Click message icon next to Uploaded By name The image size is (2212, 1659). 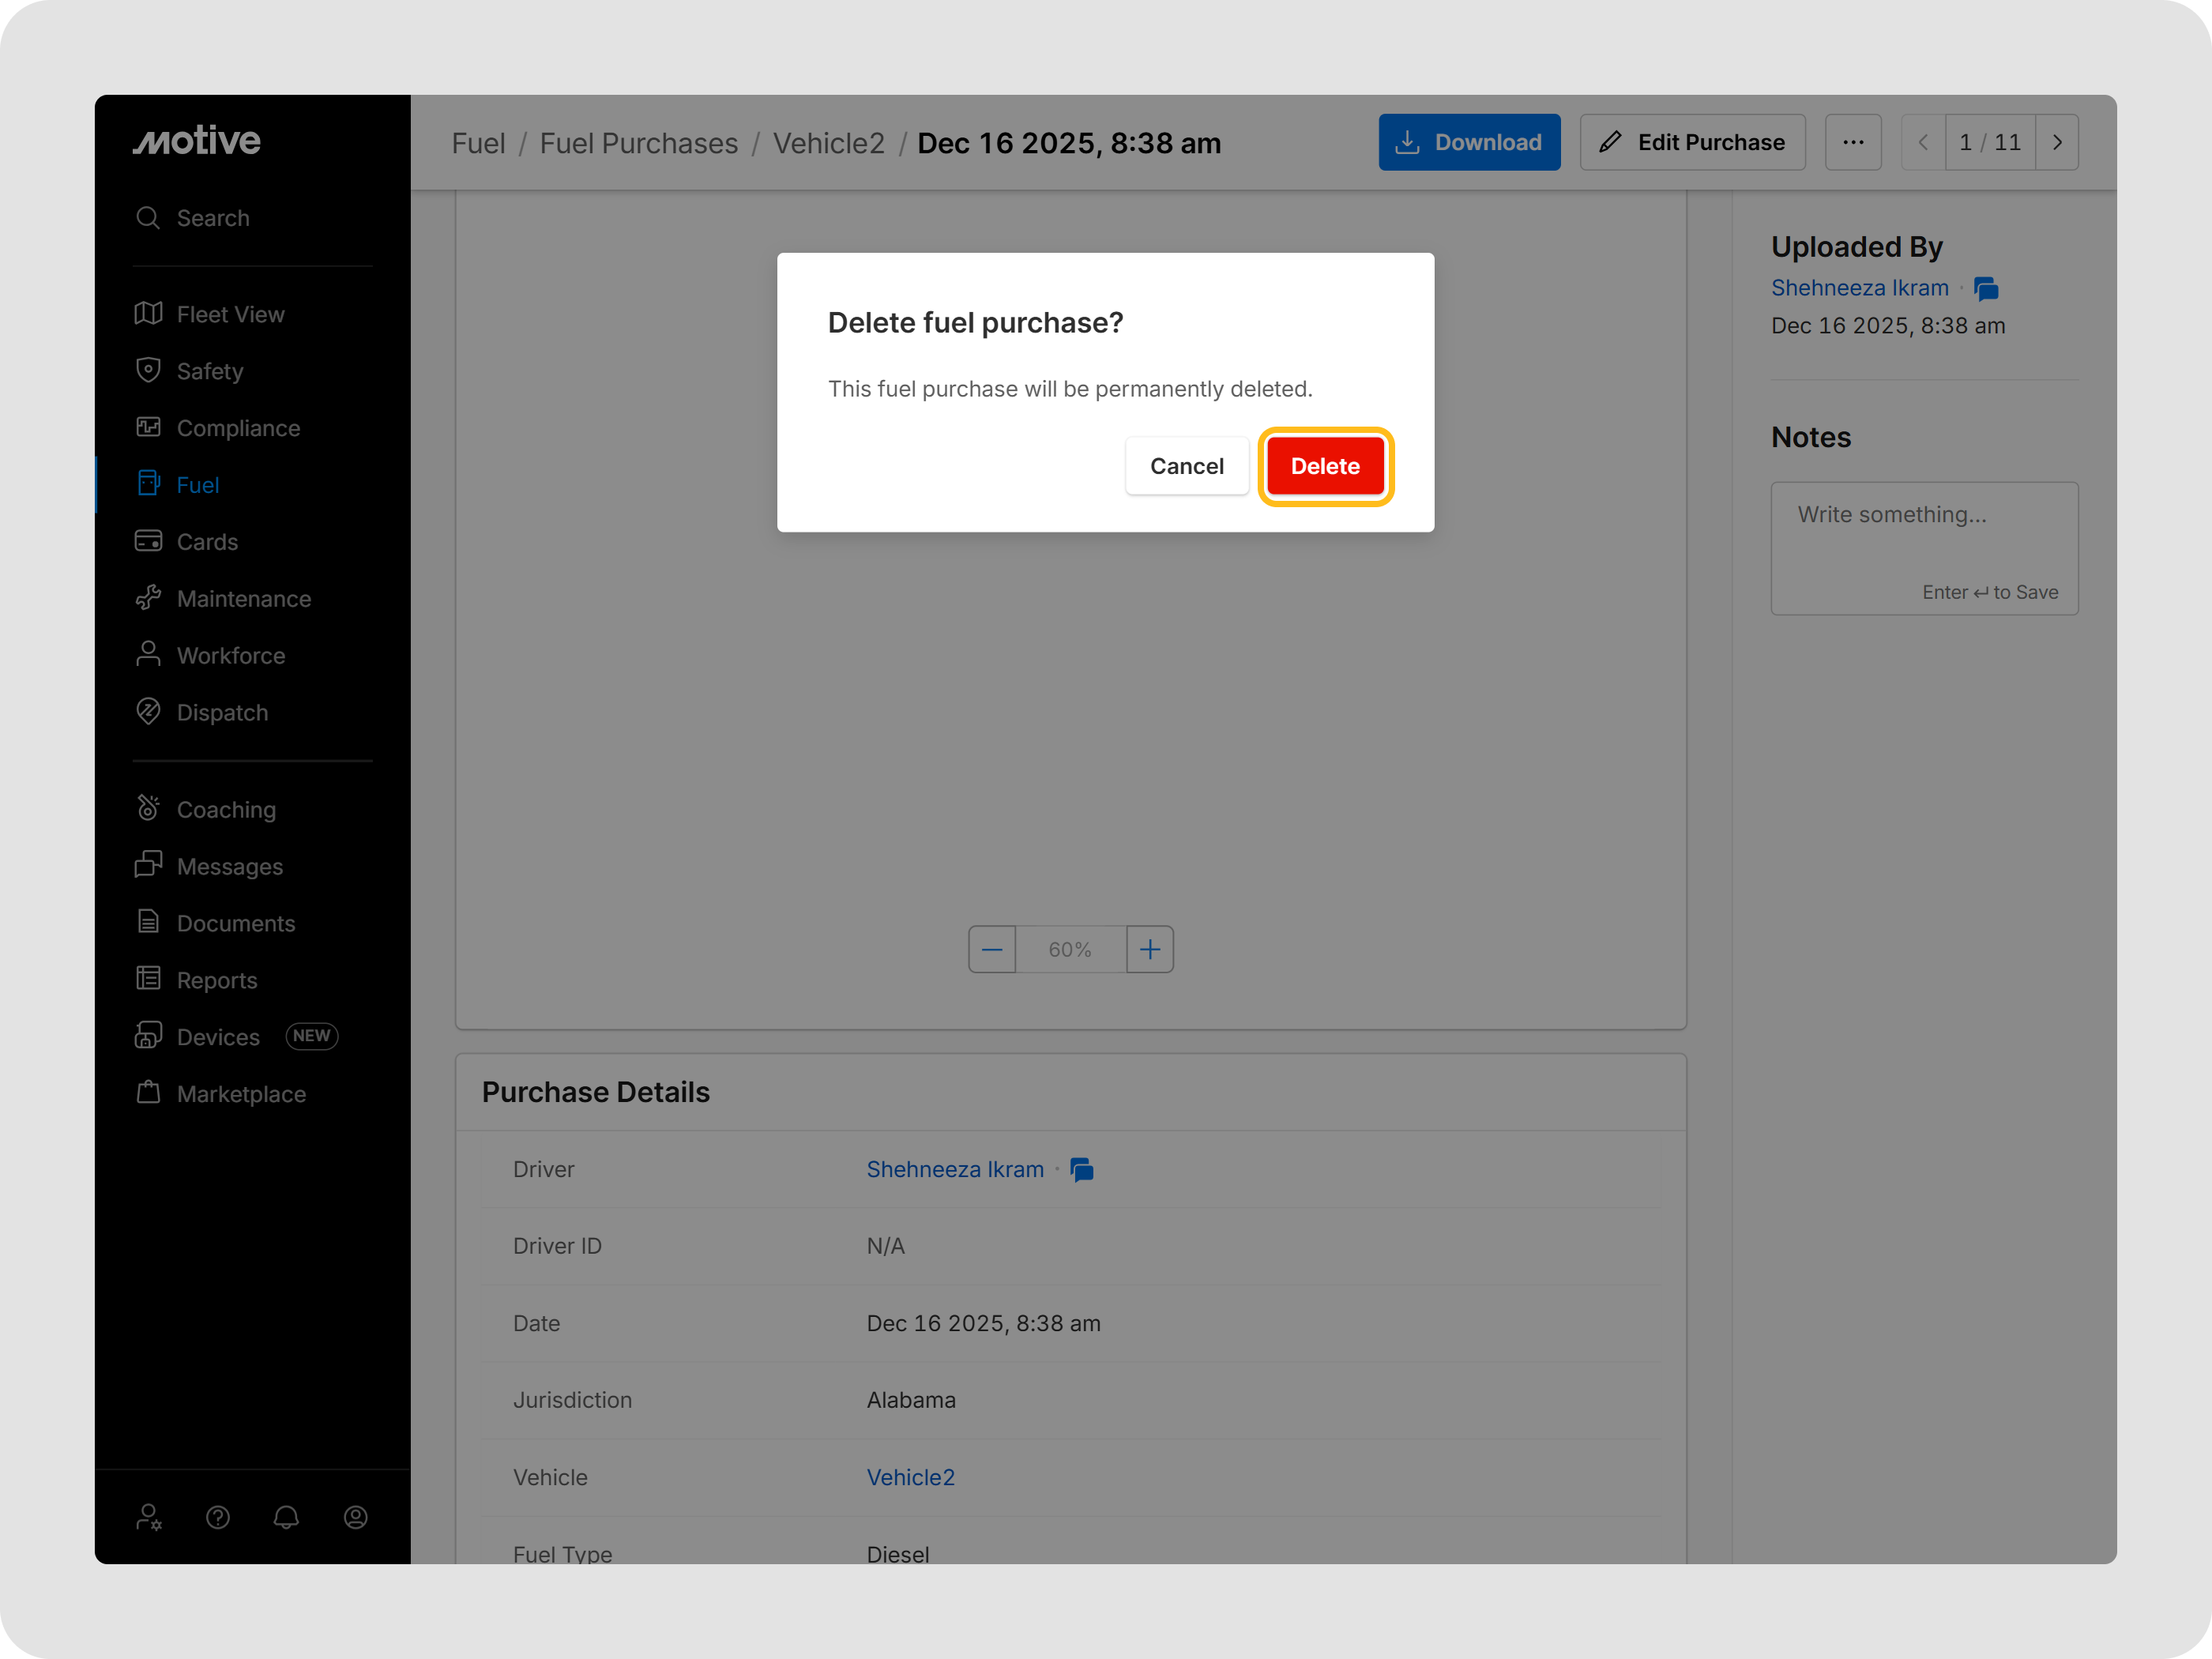1986,289
